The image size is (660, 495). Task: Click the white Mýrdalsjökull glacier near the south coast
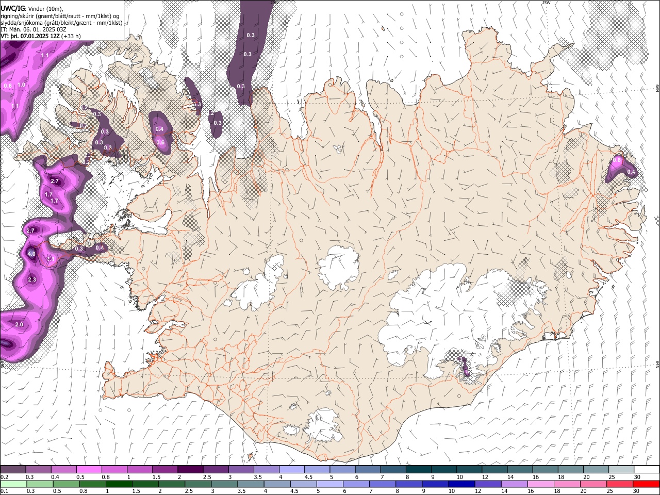pos(323,425)
